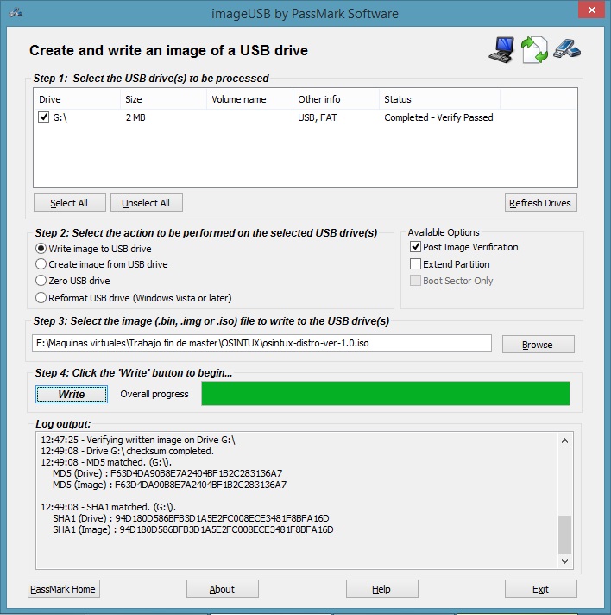Select the Zero USB drive option

pyautogui.click(x=41, y=281)
